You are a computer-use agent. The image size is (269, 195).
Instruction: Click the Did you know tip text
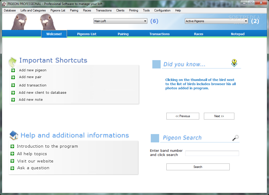(x=201, y=84)
